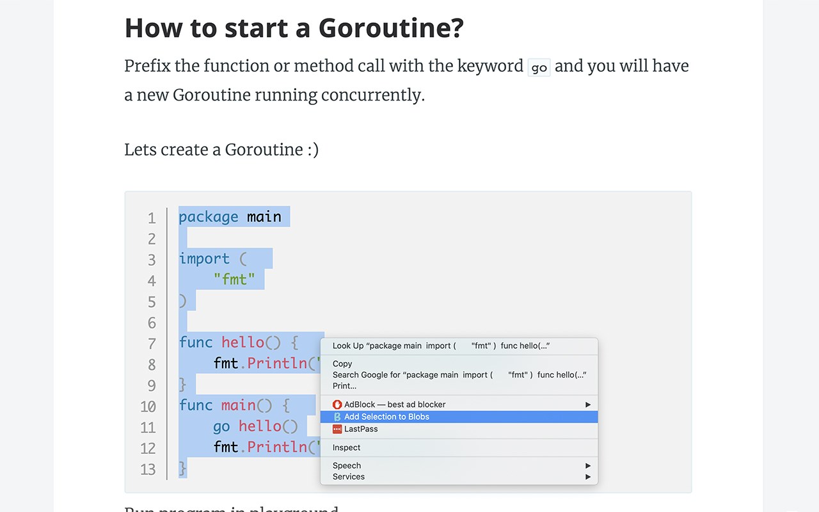Open Inspect from the context menu
The image size is (819, 512).
pyautogui.click(x=346, y=448)
